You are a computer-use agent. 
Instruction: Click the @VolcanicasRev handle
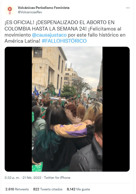click(30, 12)
